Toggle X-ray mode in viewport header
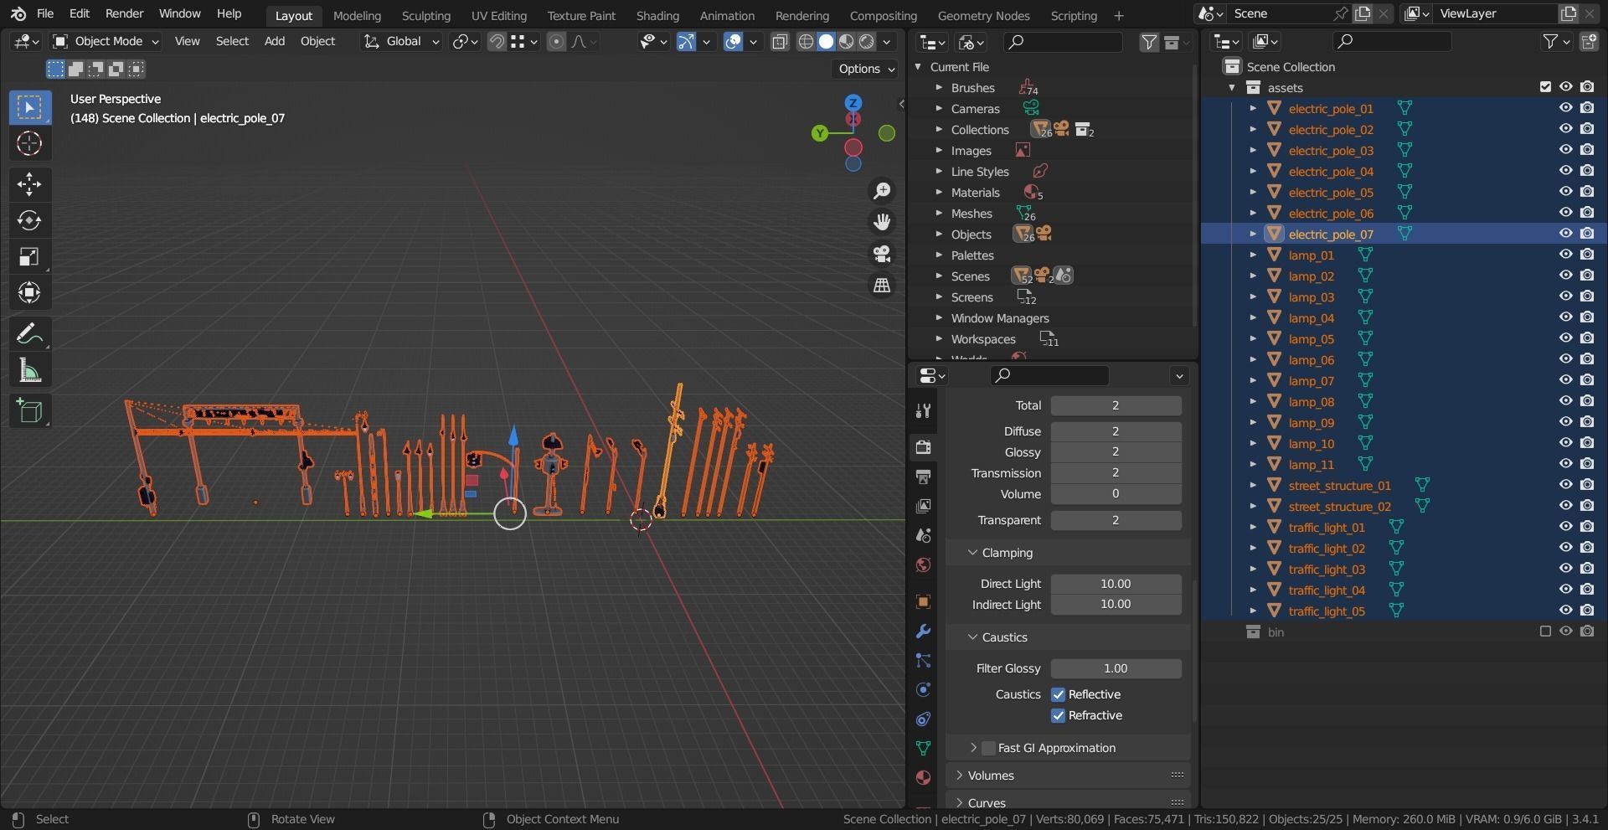The image size is (1608, 830). tap(780, 42)
